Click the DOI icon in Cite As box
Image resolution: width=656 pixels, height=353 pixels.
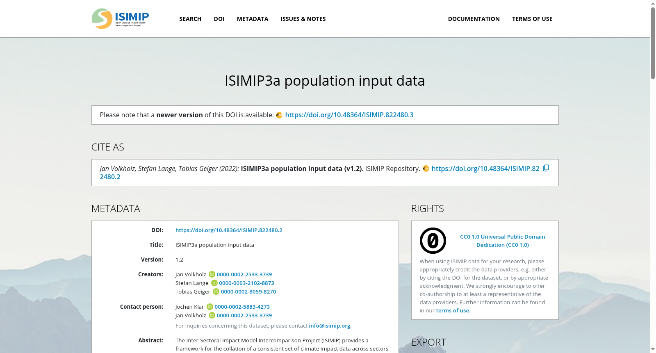(x=426, y=169)
